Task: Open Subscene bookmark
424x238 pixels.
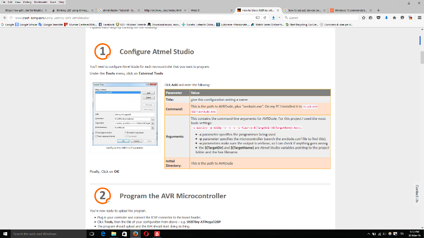Action: click(233, 25)
